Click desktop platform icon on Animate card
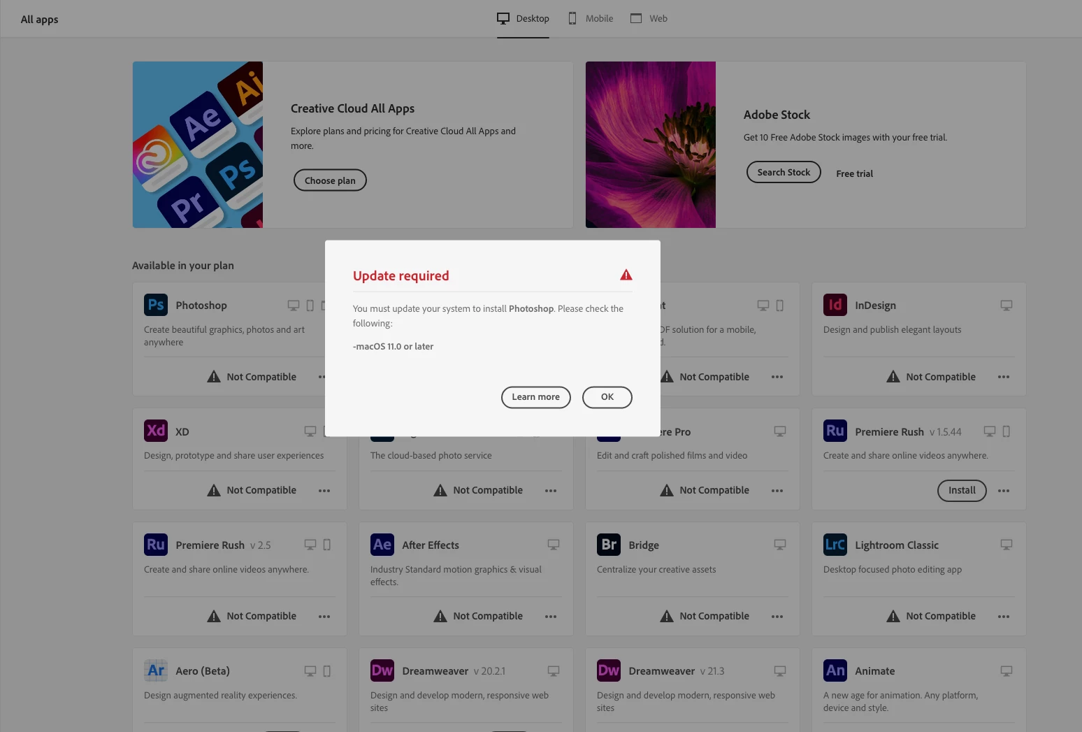This screenshot has width=1082, height=732. click(1007, 671)
